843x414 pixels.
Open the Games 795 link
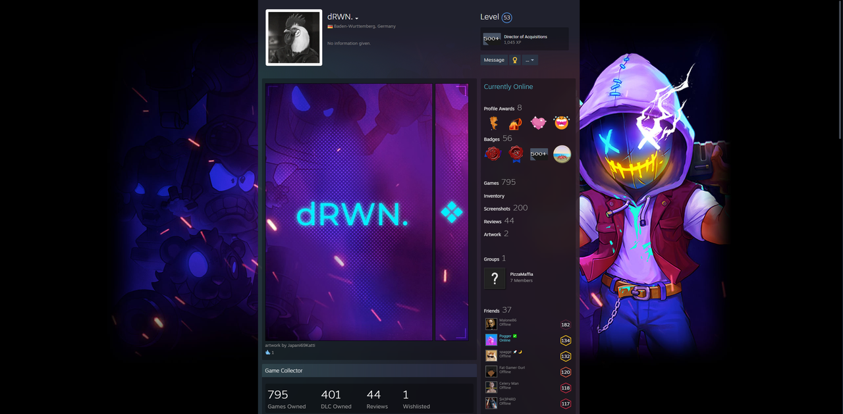[x=499, y=182]
